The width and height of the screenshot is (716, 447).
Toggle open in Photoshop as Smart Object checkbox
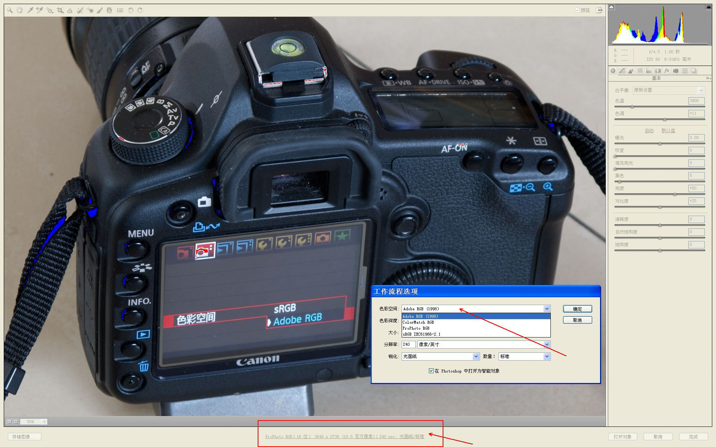tap(431, 371)
